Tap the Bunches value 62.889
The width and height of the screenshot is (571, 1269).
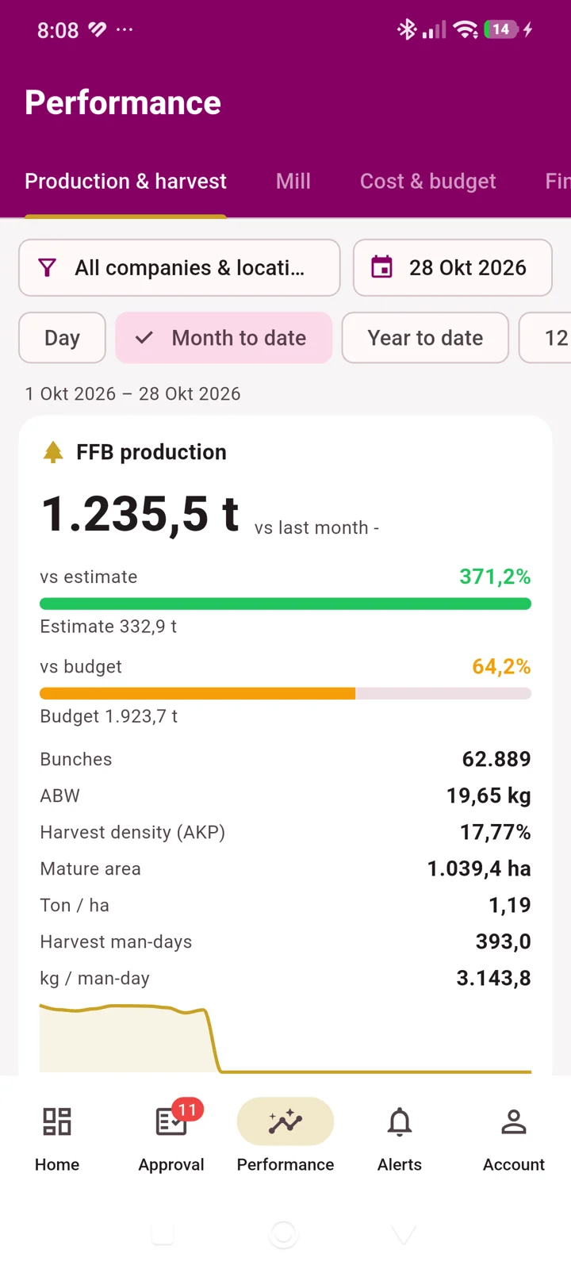pos(496,759)
